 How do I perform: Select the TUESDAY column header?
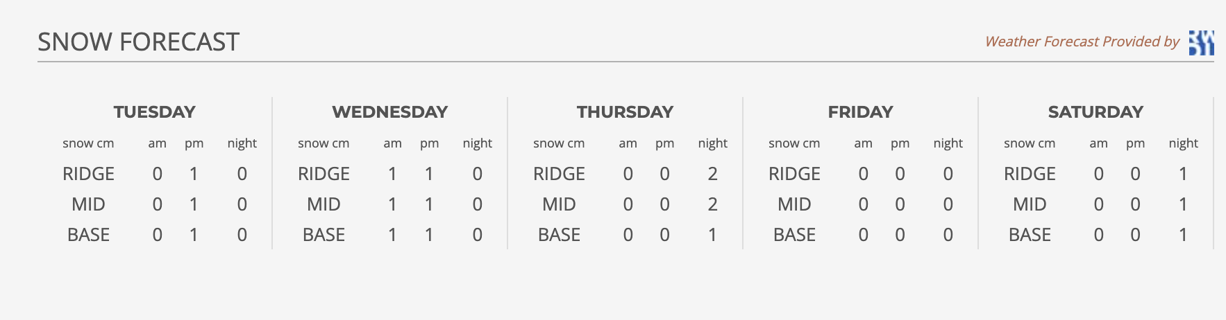154,112
